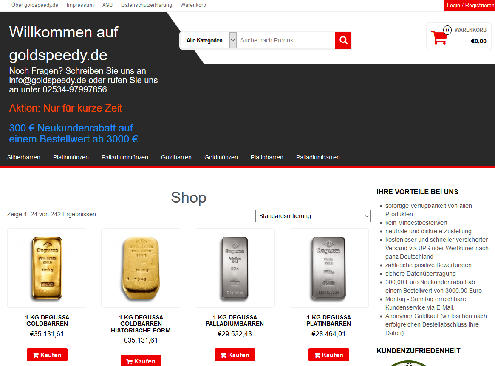Open the Datenschutzerklärung page link
The width and height of the screenshot is (495, 366).
pos(147,5)
